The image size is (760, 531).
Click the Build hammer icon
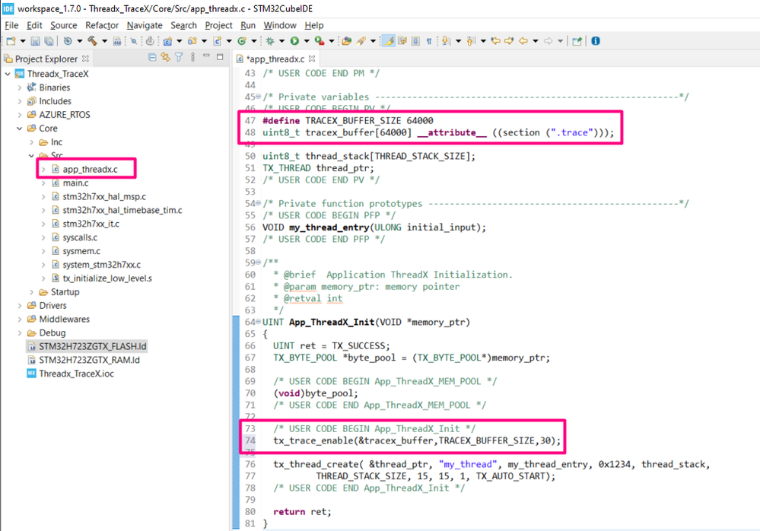point(91,41)
